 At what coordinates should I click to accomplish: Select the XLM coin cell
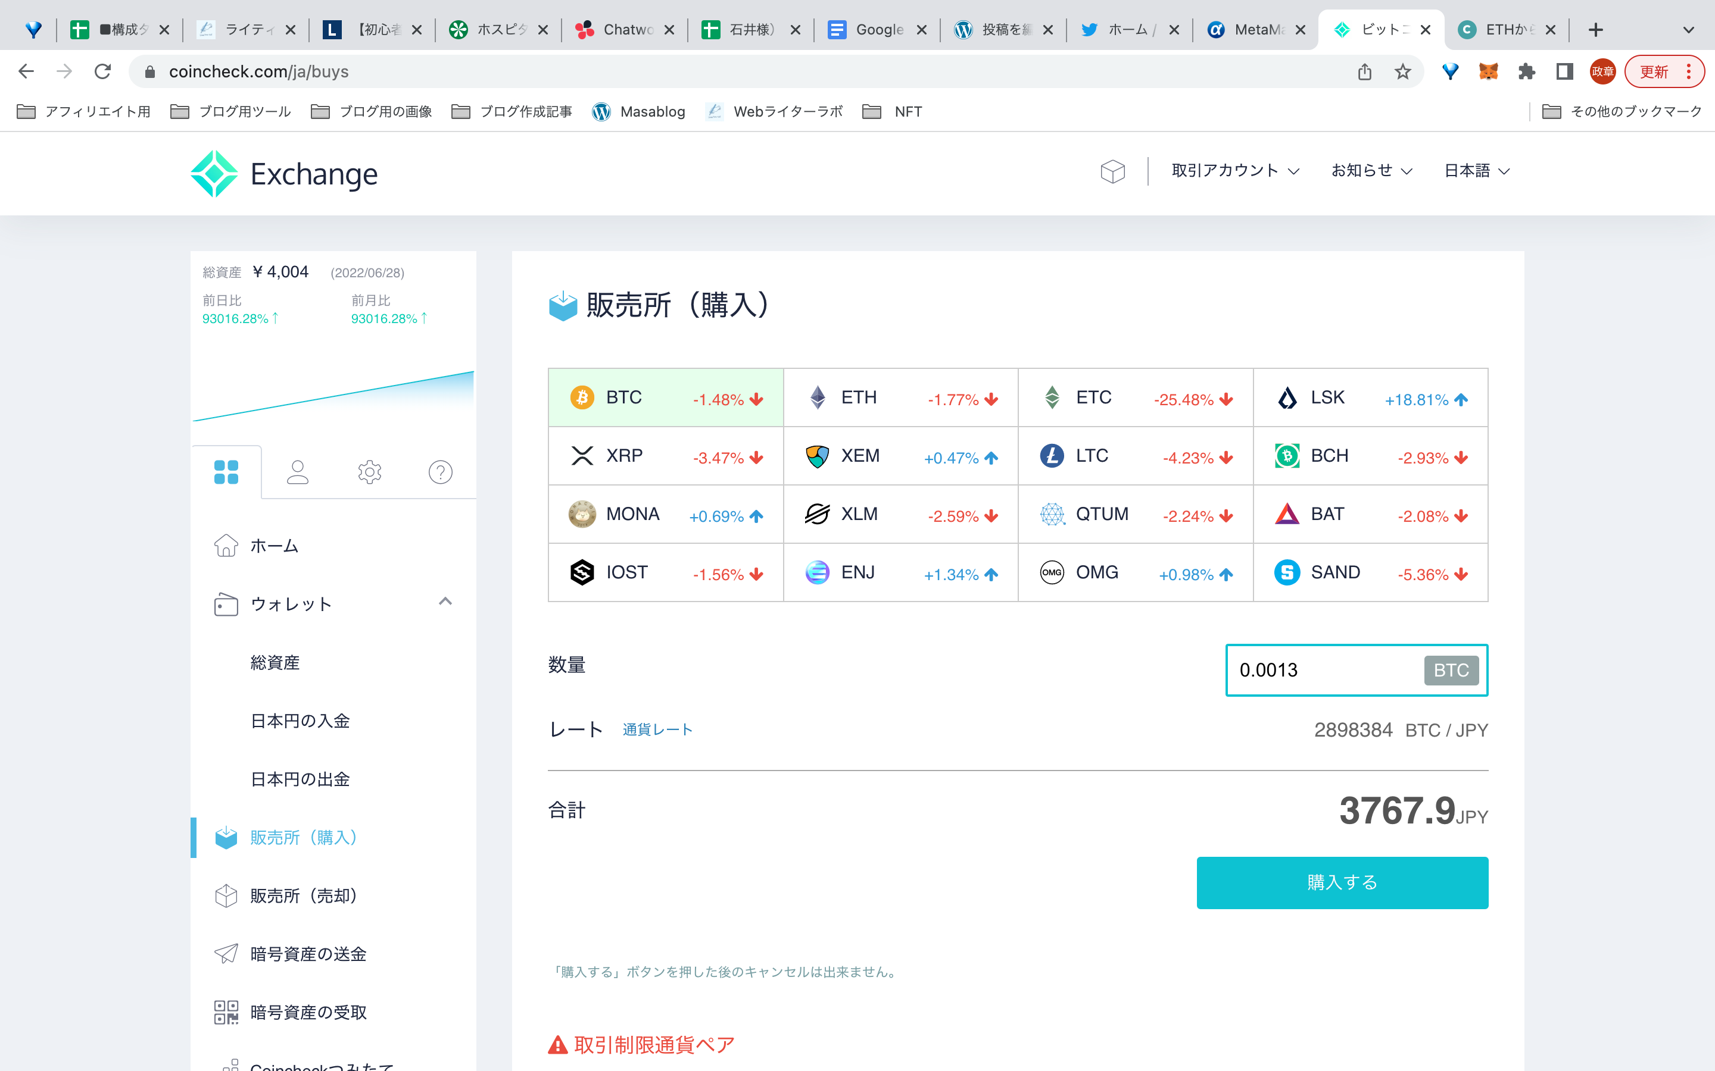901,514
